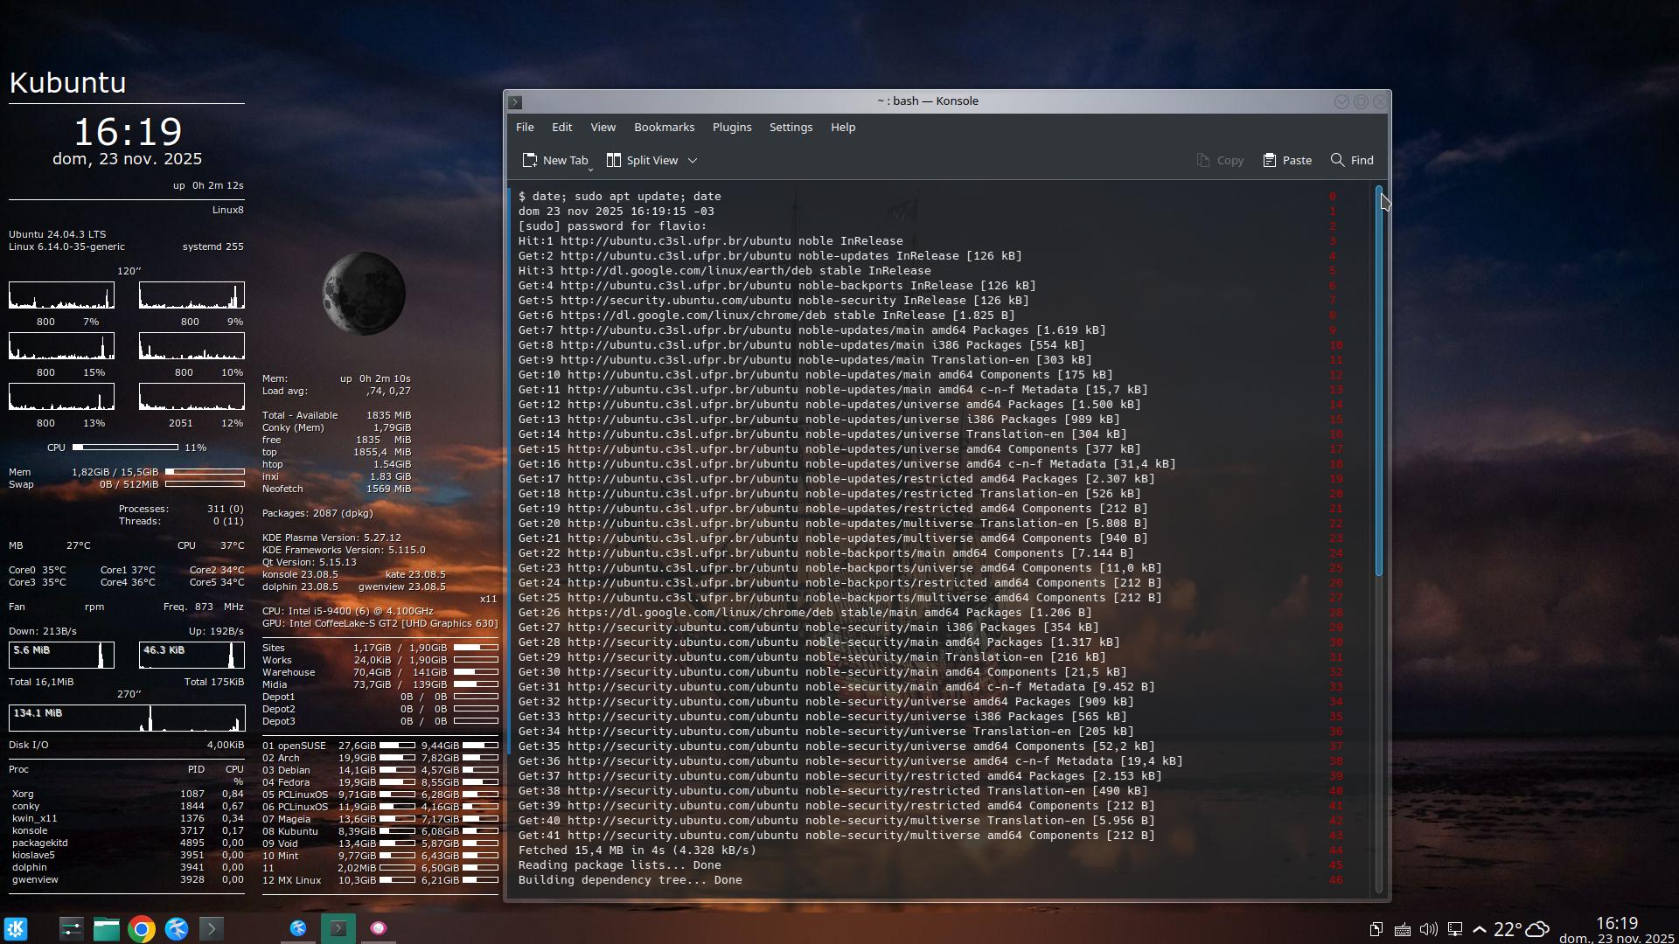Screen dimensions: 1679x944
Task: Click the Konsole vertical scrollbar handle
Action: click(x=1379, y=380)
